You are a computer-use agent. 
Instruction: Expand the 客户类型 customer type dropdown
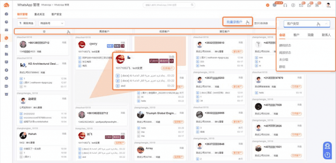click(x=306, y=24)
